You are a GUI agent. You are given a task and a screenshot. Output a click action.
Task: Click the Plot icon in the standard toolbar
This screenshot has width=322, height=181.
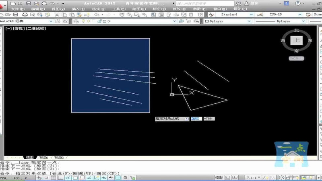[25, 14]
